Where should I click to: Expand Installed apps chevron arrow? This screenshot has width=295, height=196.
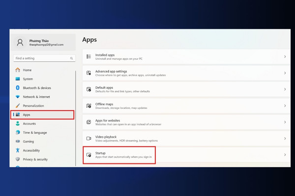(x=285, y=57)
